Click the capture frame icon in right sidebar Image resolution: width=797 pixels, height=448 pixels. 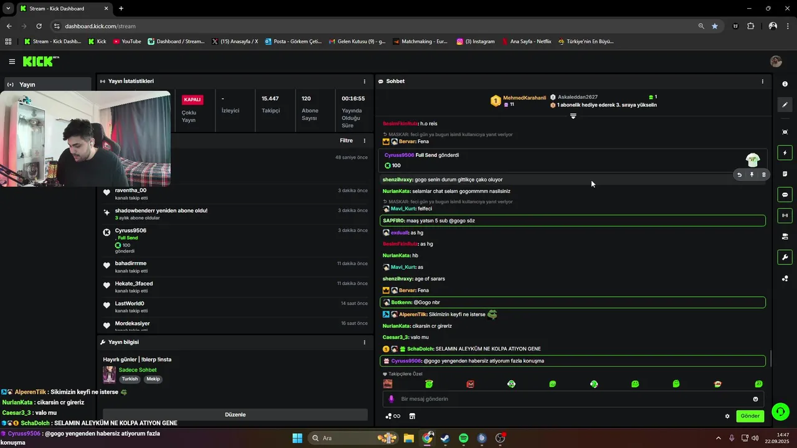[x=785, y=132]
